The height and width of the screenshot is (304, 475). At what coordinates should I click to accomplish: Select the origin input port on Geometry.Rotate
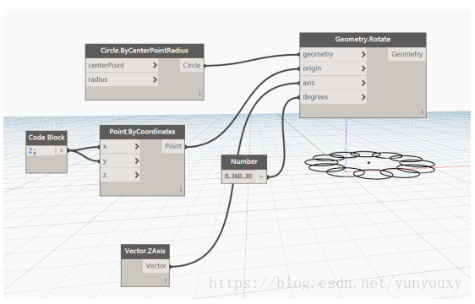click(x=333, y=68)
